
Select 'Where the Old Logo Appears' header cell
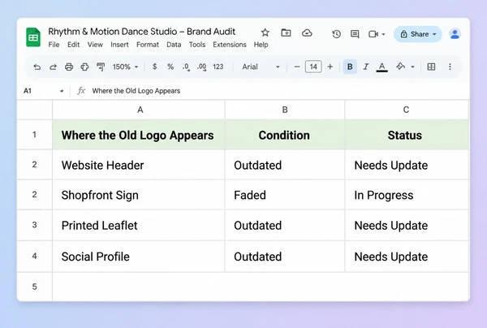(139, 135)
